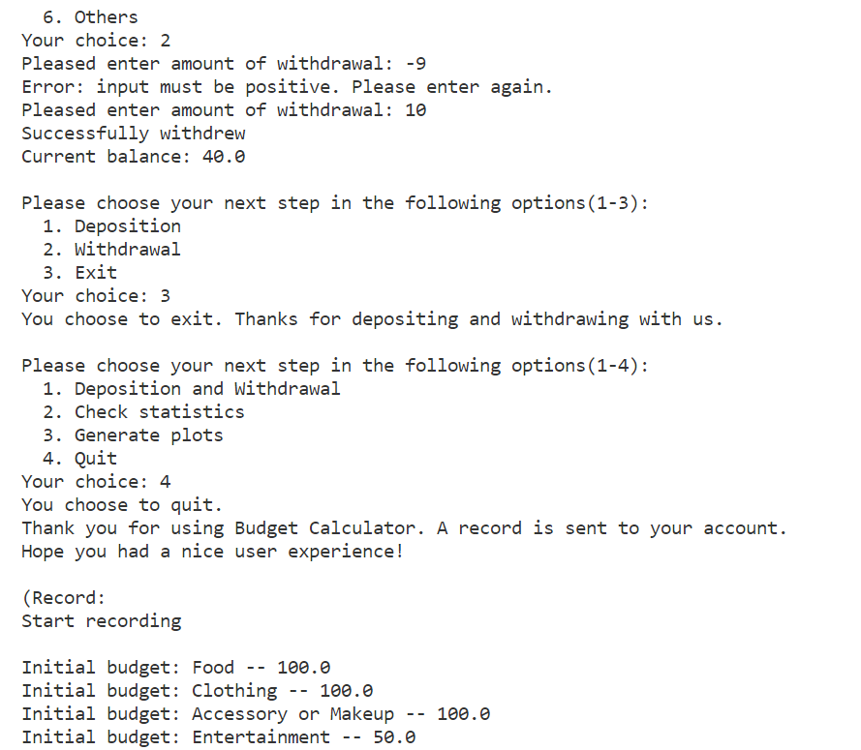861x750 pixels.
Task: Click the 'Start recording' line
Action: pyautogui.click(x=102, y=621)
